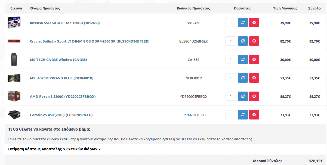
Task: Refresh quantity for Intenso SSD SATA III
Action: [243, 23]
